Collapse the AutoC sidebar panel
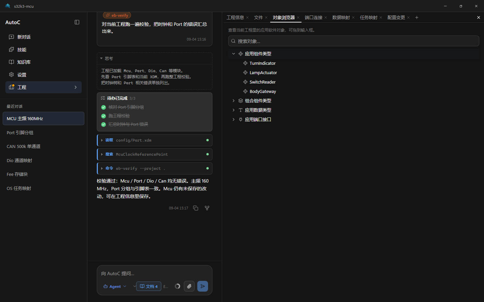484x302 pixels. point(77,22)
